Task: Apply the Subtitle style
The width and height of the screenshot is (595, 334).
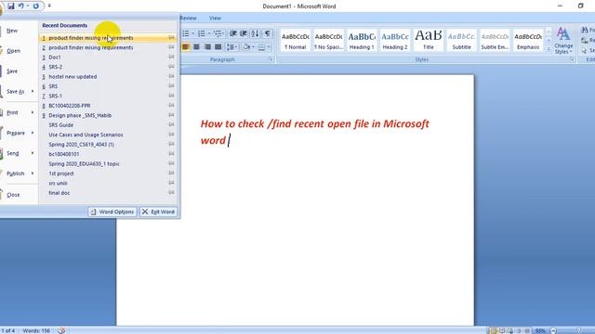Action: click(x=461, y=41)
